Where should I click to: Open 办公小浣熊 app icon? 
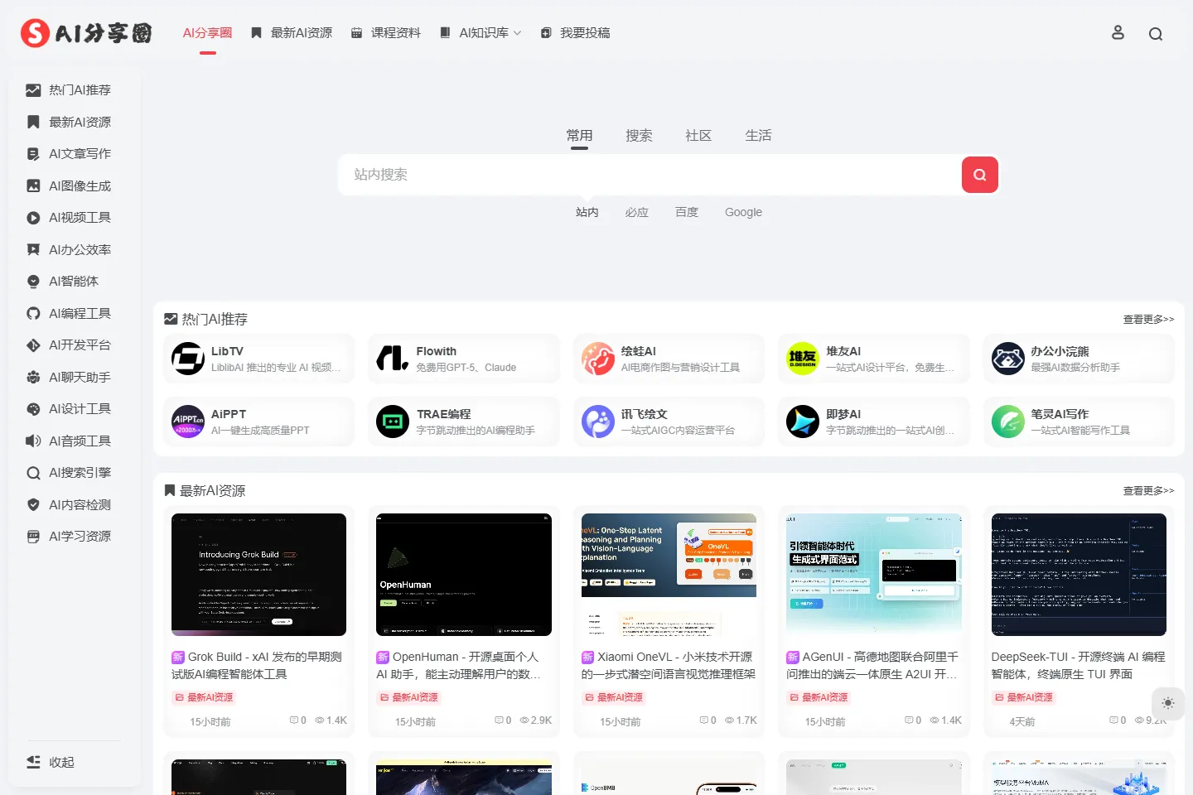pyautogui.click(x=1008, y=359)
